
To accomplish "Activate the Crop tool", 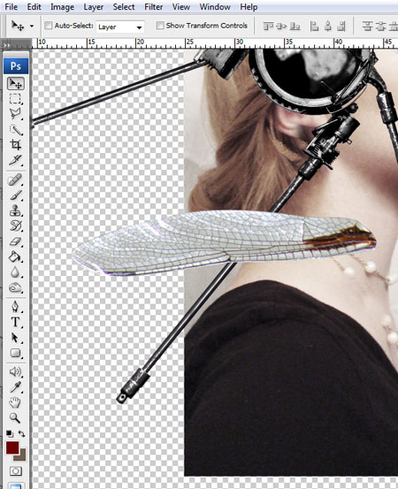I will tap(15, 144).
